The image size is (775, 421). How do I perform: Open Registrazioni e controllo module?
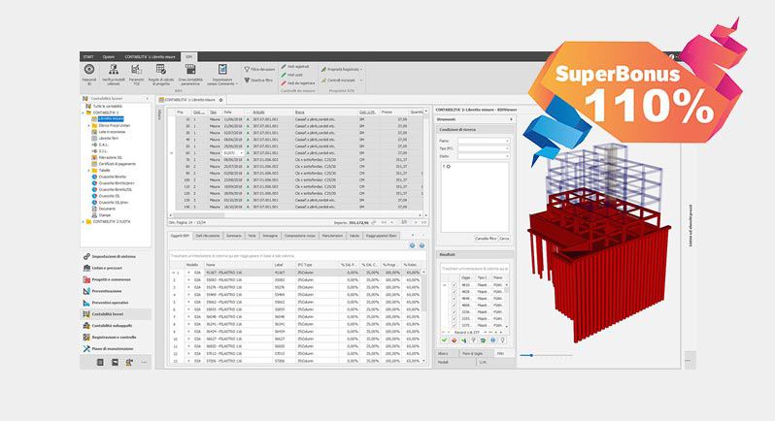tap(116, 338)
